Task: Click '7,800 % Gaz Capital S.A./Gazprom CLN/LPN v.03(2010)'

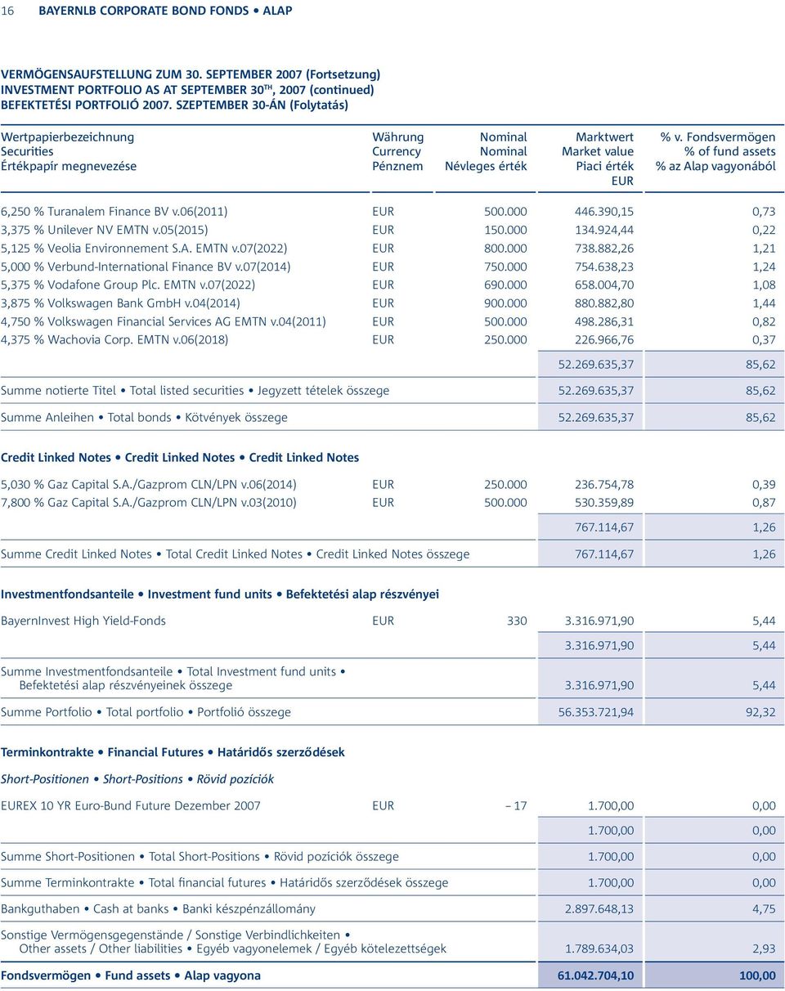Action: [x=149, y=503]
